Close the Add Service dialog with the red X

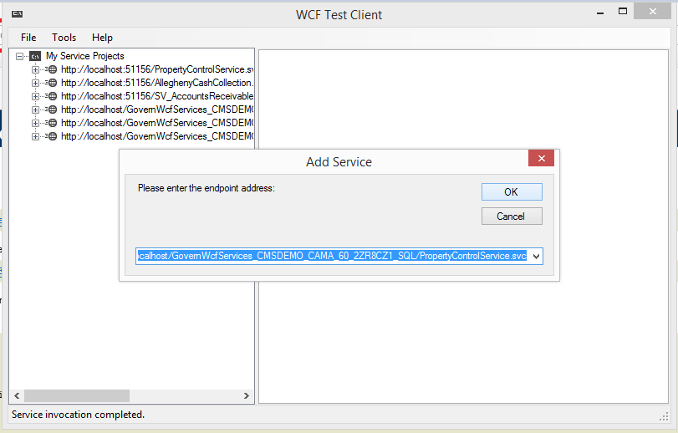point(541,159)
